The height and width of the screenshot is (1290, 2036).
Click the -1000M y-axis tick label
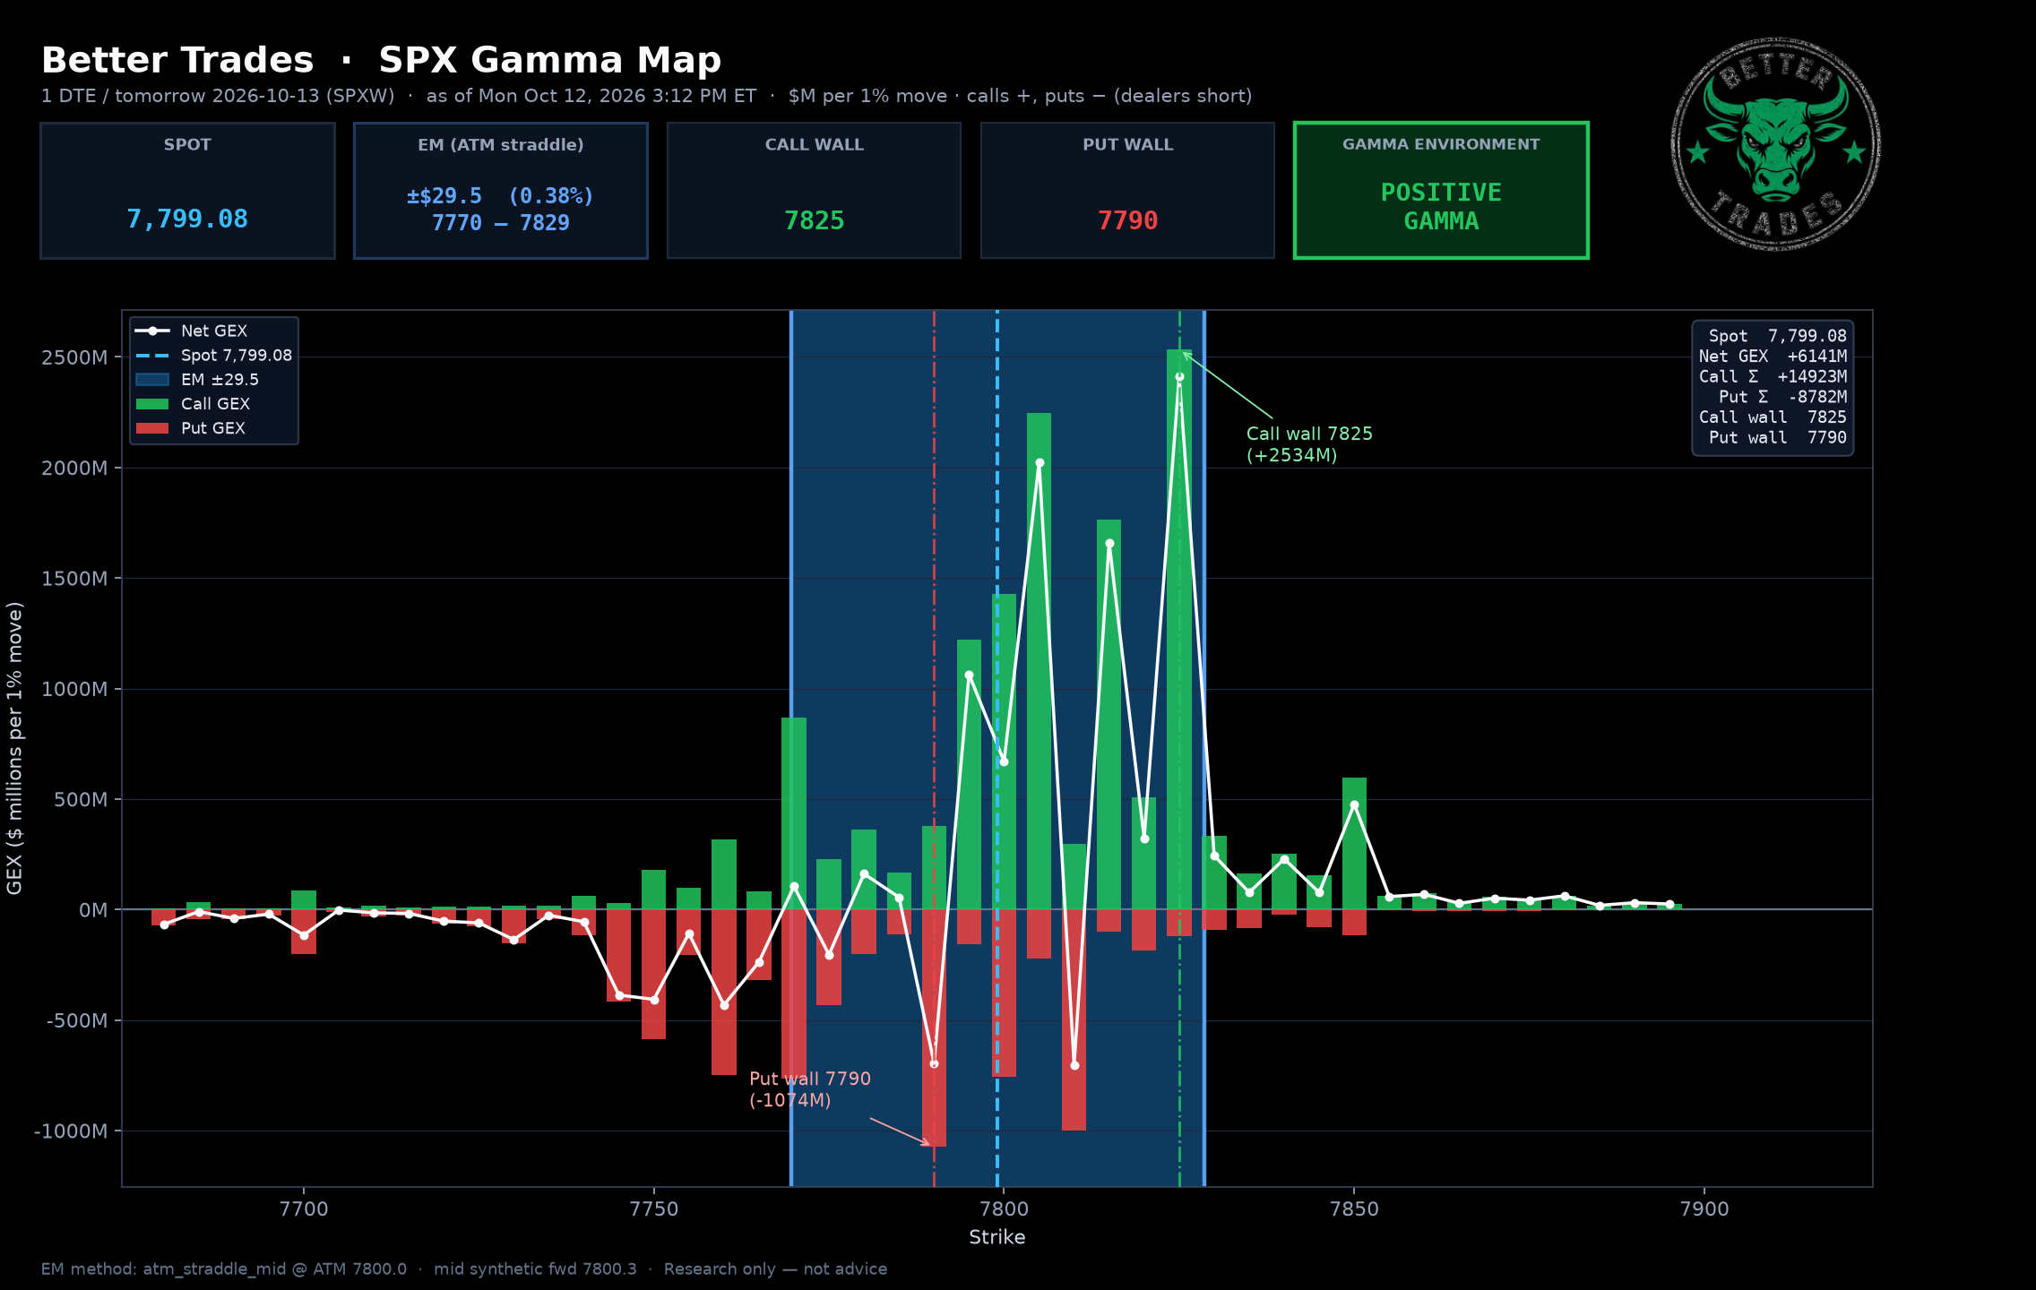pyautogui.click(x=71, y=1131)
